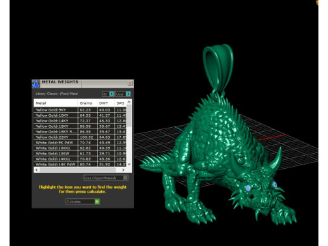Click the 62.25 grams cell
Screen dimensions: 328x246
87,110
